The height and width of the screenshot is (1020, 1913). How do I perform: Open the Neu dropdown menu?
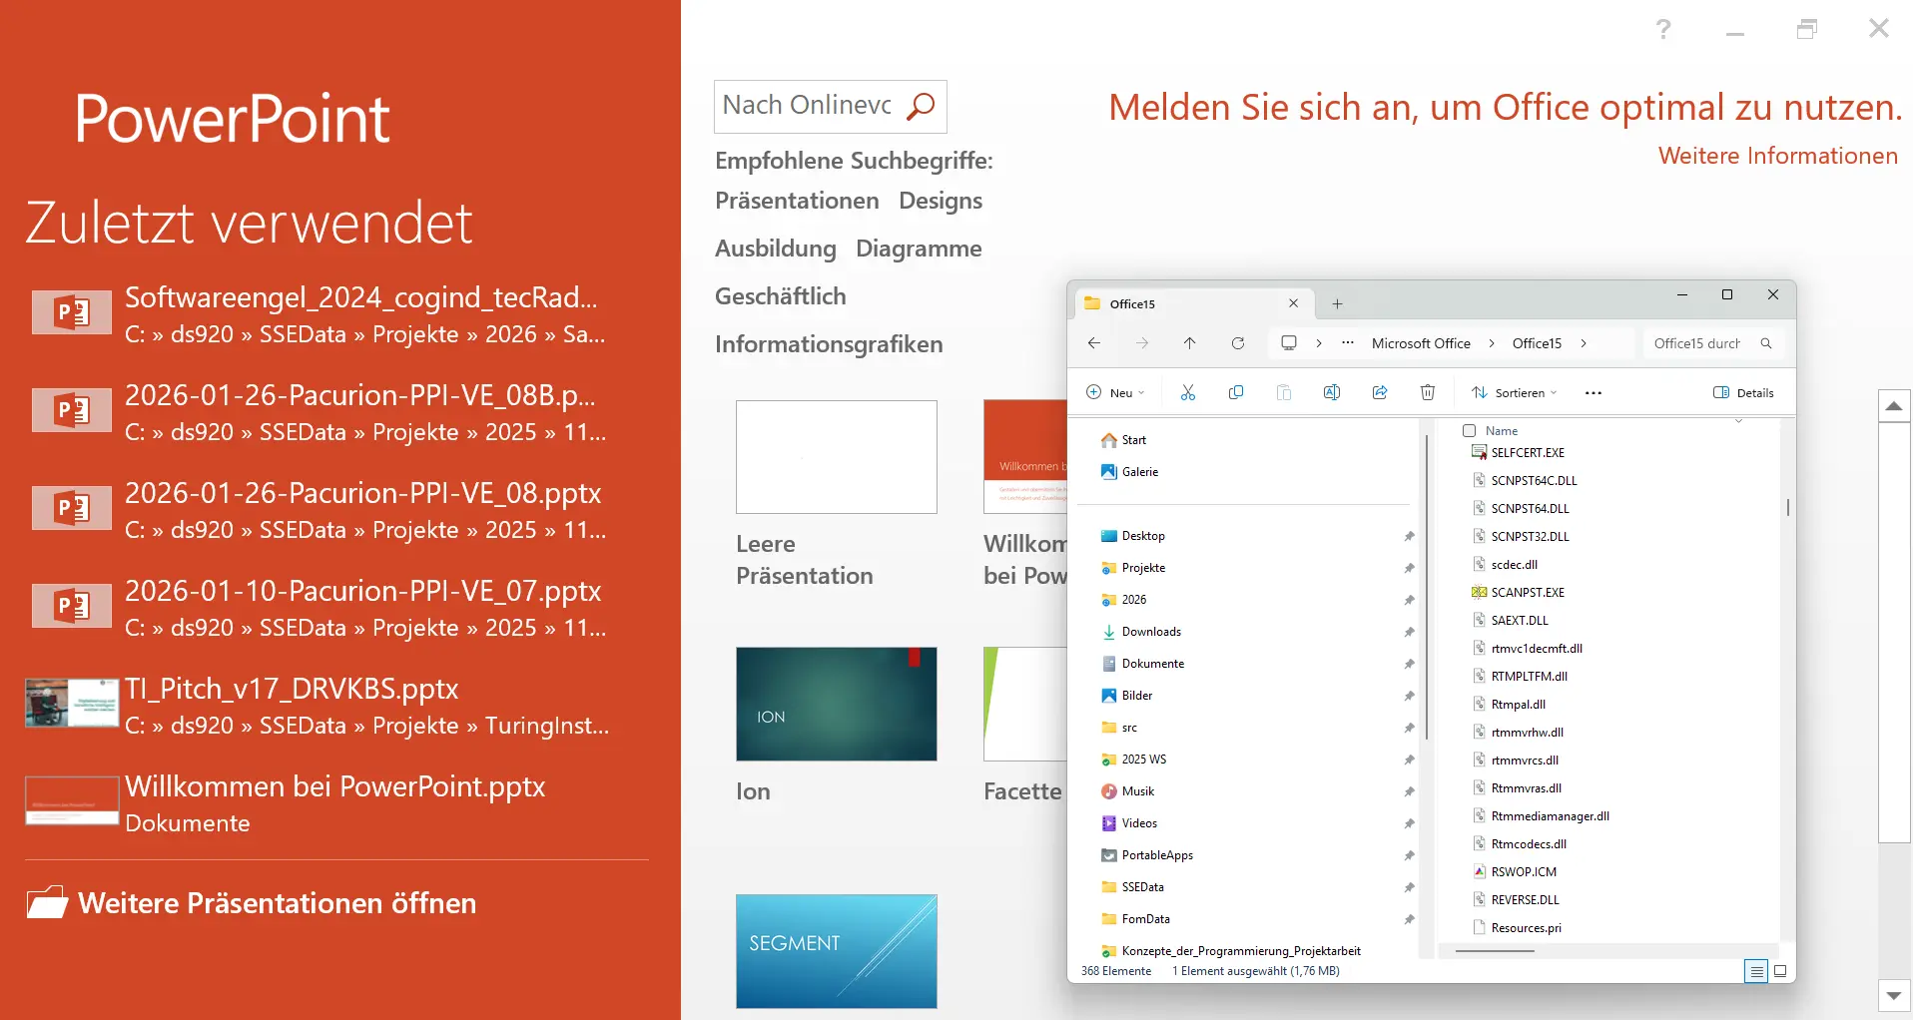1115,392
